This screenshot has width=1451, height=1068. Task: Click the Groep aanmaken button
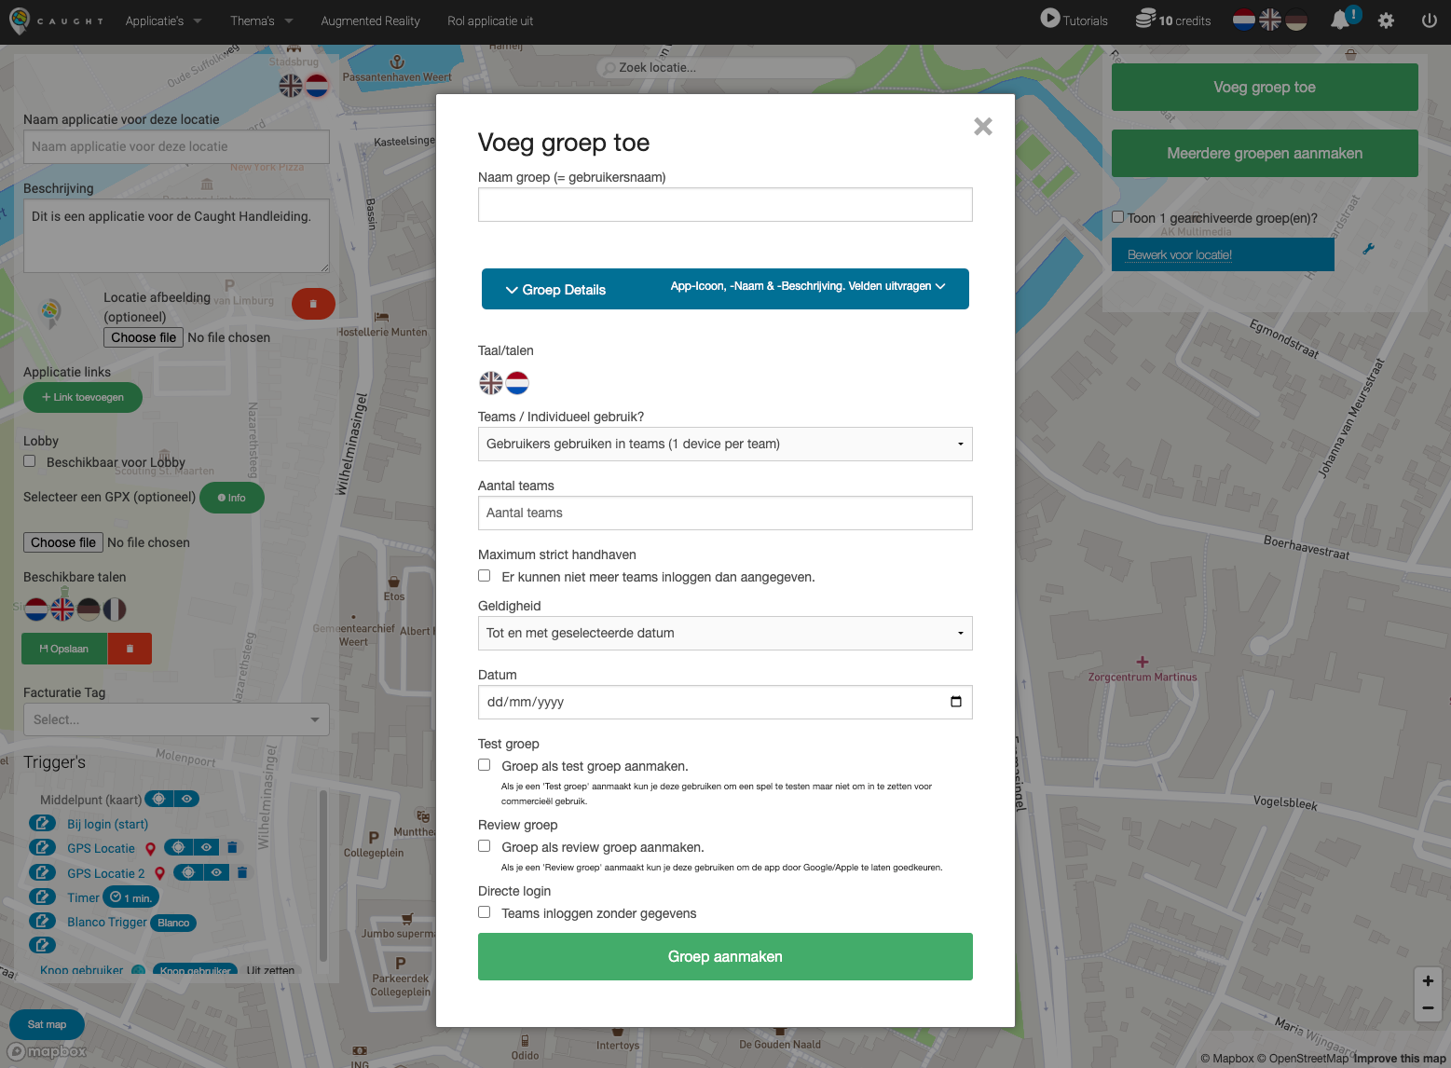(725, 957)
